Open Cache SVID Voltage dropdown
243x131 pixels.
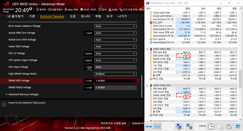115,47
